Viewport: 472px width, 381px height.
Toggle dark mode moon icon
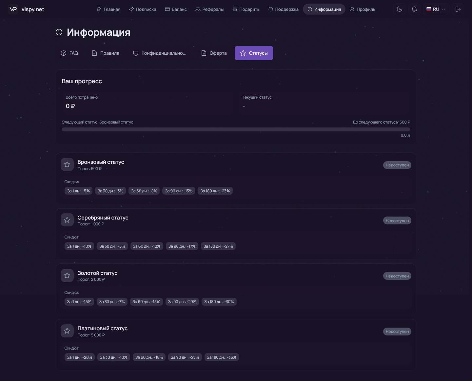click(x=400, y=9)
